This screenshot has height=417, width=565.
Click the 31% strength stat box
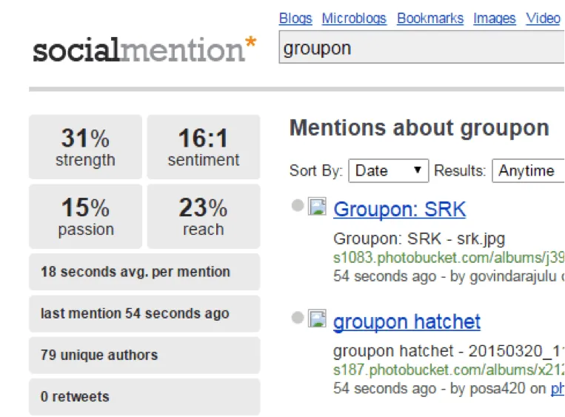point(85,147)
